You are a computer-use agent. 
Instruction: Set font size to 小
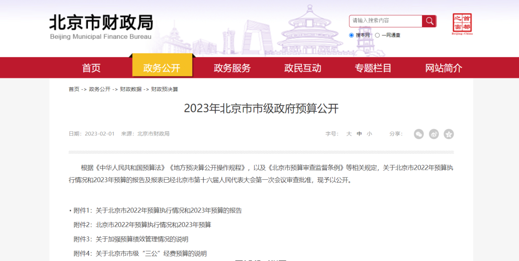point(370,134)
